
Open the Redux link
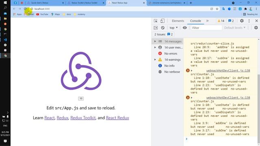(63, 118)
